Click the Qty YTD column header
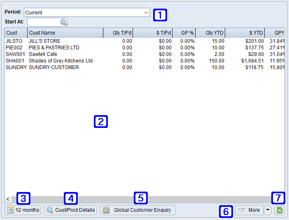Image resolution: width=289 pixels, height=220 pixels. tap(210, 33)
